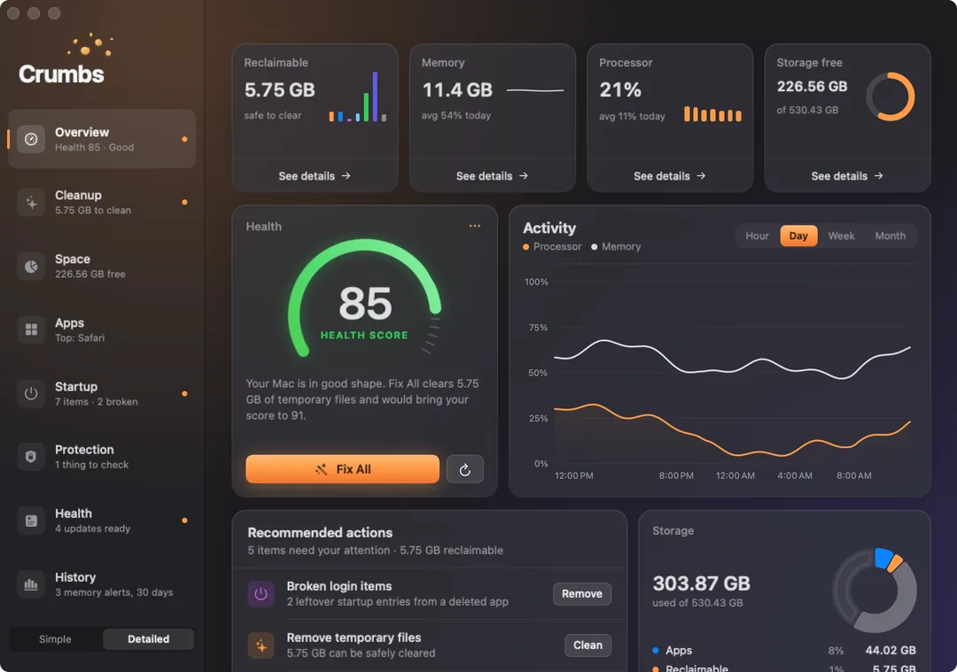The height and width of the screenshot is (672, 957).
Task: Click the orange alert dot on Cleanup item
Action: 184,203
